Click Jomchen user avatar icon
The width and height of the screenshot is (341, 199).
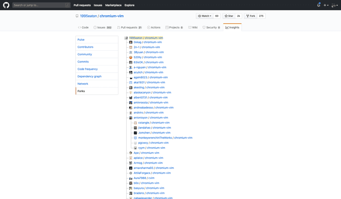(x=135, y=133)
